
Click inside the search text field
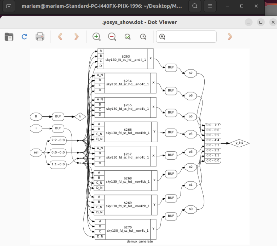pos(186,37)
